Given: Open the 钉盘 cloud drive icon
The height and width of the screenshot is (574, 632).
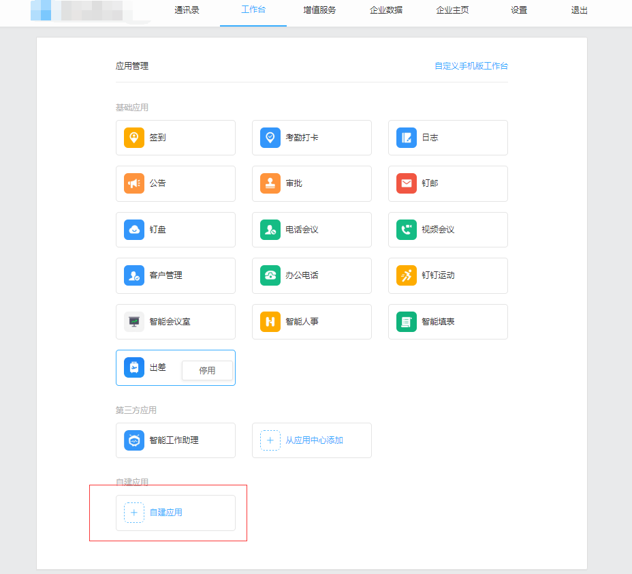Looking at the screenshot, I should (x=133, y=230).
